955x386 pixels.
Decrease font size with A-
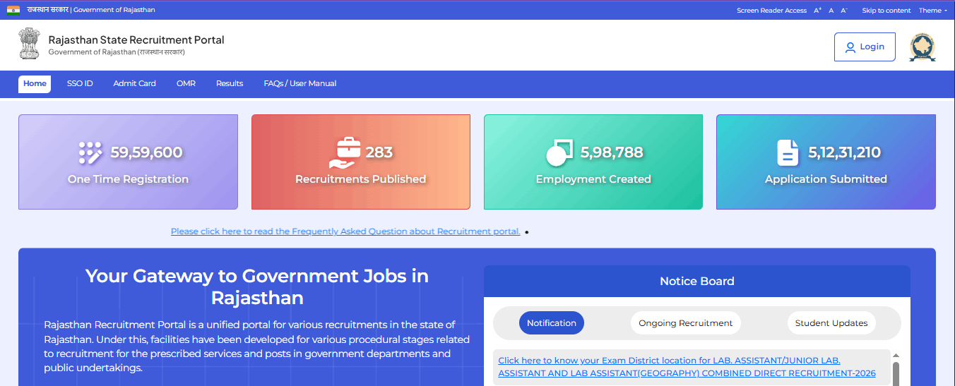pyautogui.click(x=843, y=11)
